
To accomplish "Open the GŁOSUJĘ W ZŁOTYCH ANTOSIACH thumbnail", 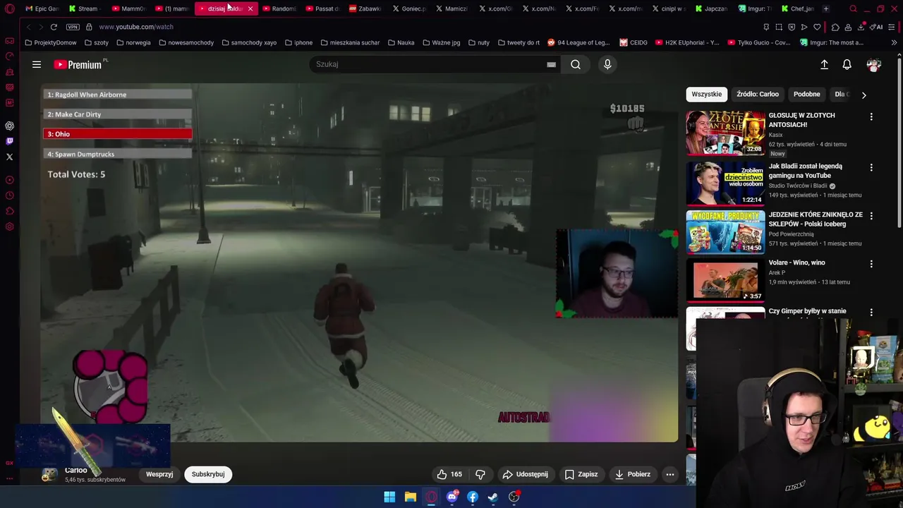I will point(725,133).
